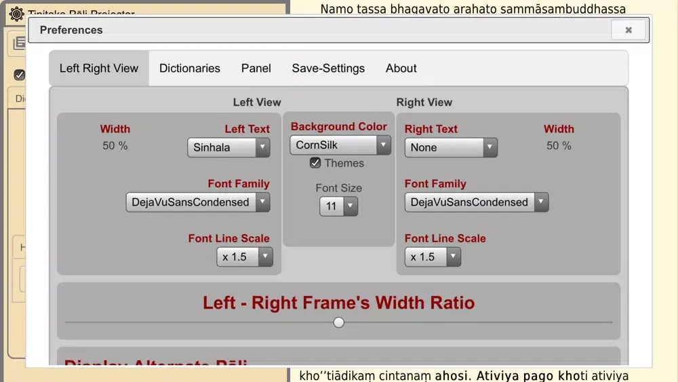Open the Panel tab
Image resolution: width=678 pixels, height=382 pixels.
[256, 69]
